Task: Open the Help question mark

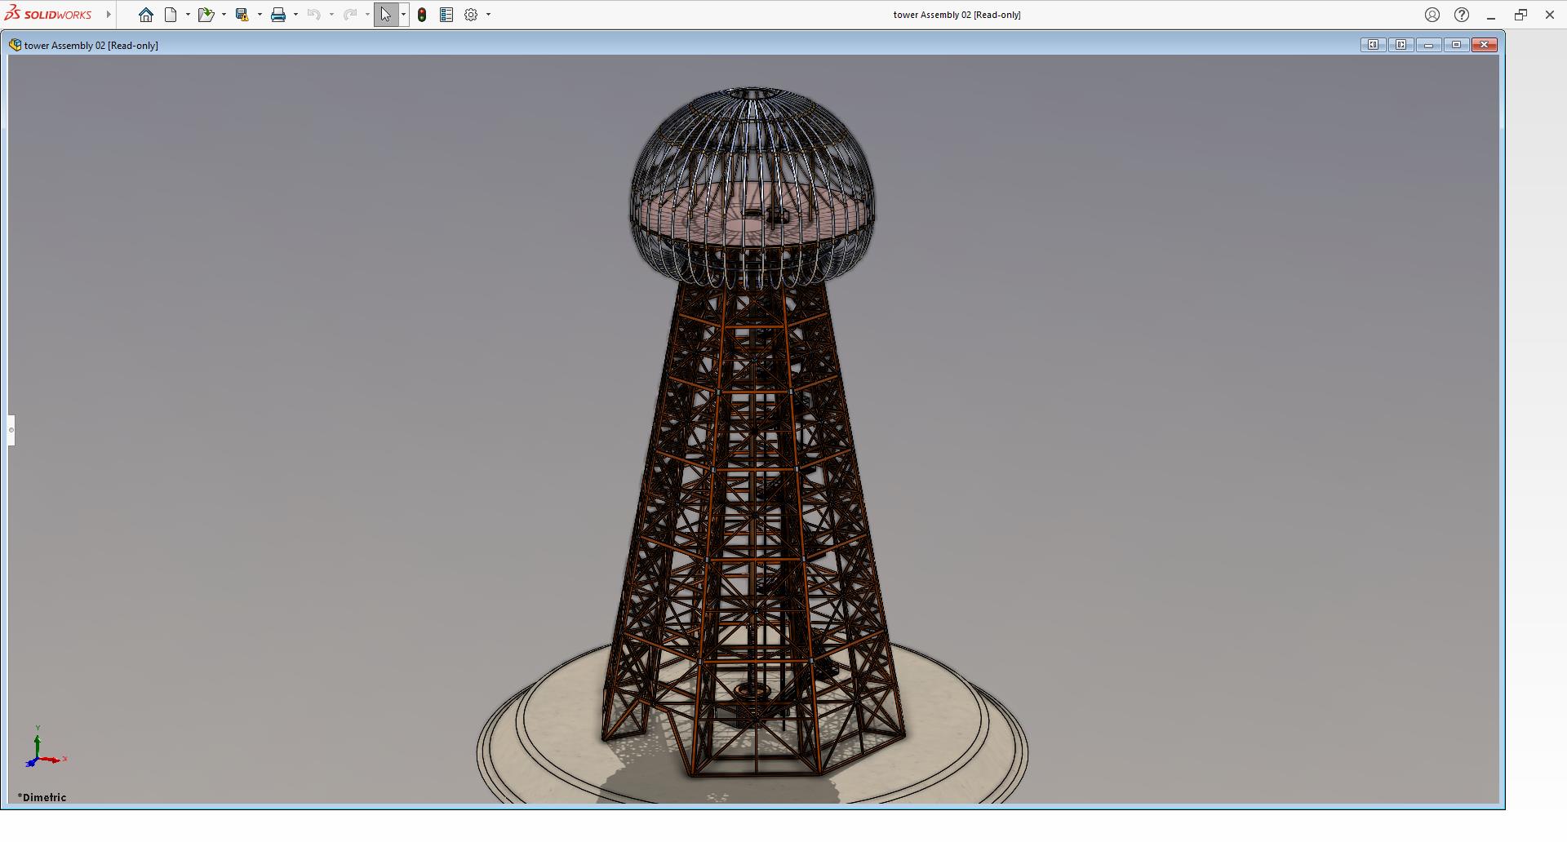Action: [x=1462, y=15]
